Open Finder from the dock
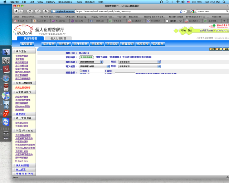The width and height of the screenshot is (229, 183). click(6, 52)
